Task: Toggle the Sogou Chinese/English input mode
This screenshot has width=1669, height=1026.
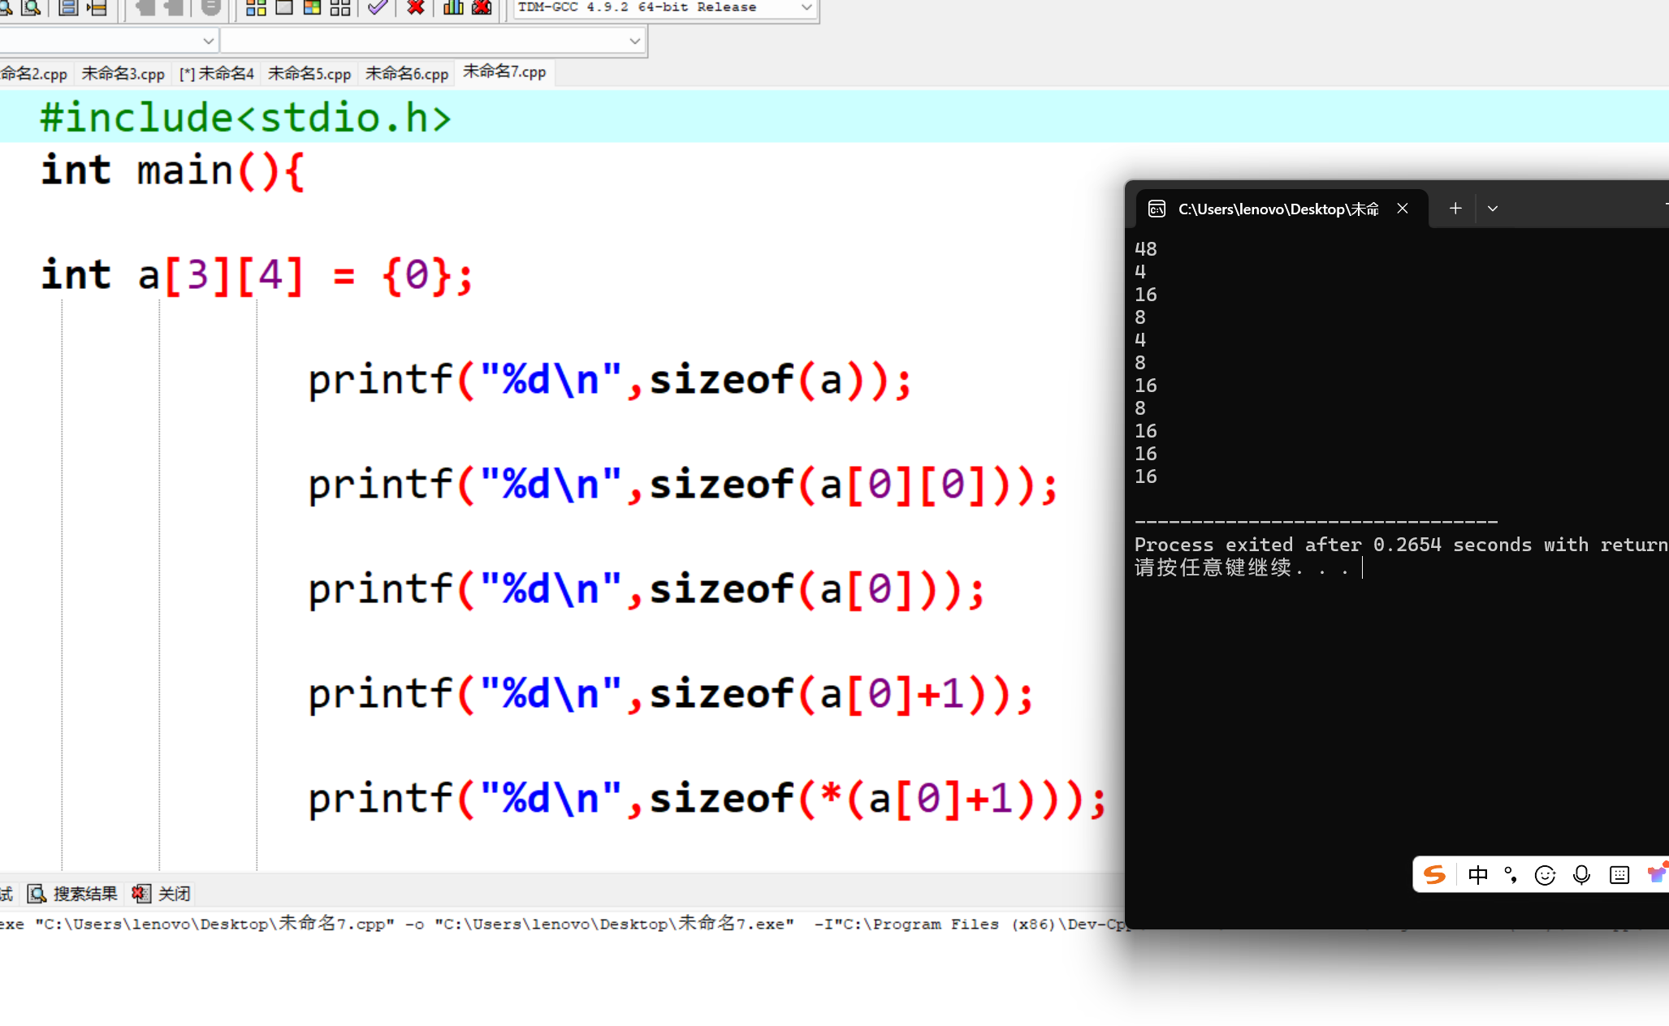Action: [1477, 874]
